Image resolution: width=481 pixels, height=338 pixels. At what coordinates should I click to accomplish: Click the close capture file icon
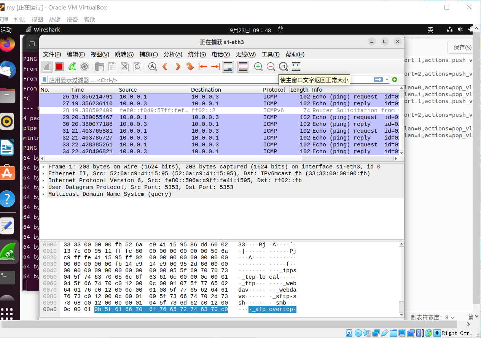pyautogui.click(x=125, y=67)
